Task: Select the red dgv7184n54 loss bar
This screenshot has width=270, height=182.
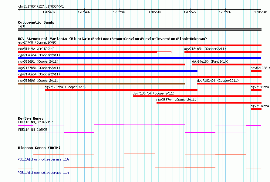Action: (x=256, y=109)
